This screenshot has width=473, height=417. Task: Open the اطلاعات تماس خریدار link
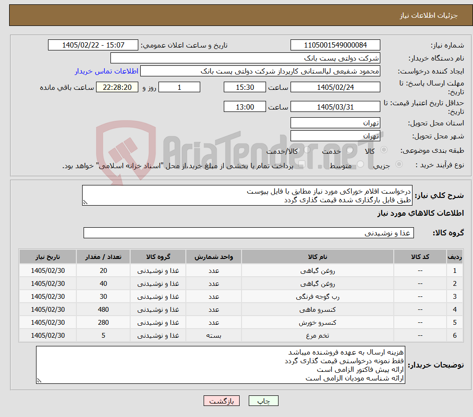click(x=107, y=71)
